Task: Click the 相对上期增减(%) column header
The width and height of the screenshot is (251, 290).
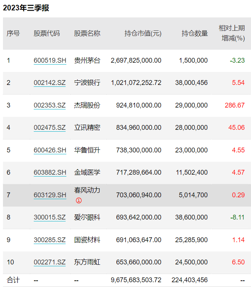Action: pyautogui.click(x=232, y=33)
